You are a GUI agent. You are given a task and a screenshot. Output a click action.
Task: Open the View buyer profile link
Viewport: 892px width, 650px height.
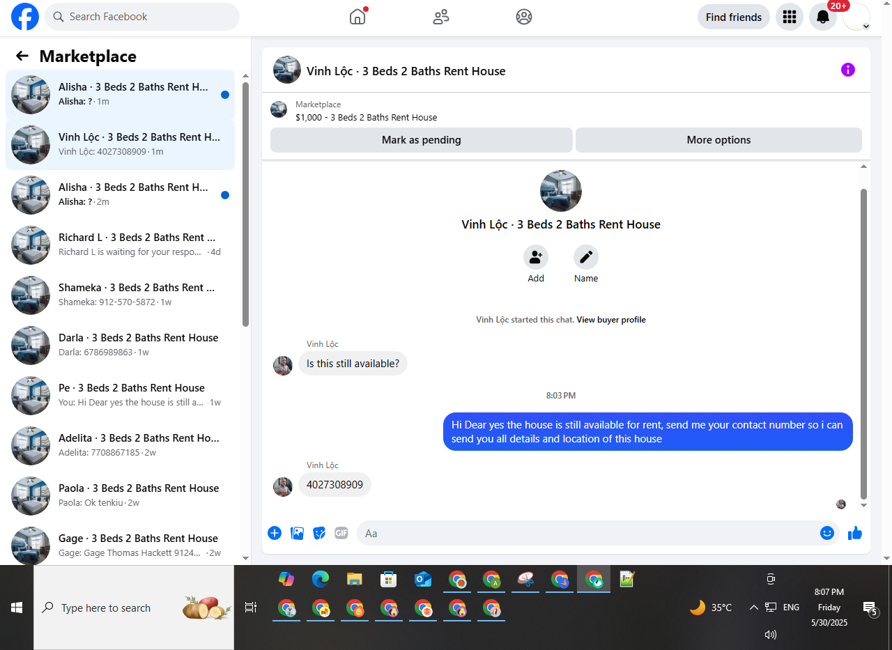tap(611, 320)
